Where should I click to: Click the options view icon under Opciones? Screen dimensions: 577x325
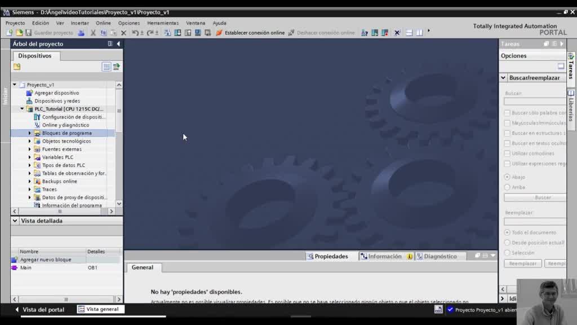(x=561, y=67)
